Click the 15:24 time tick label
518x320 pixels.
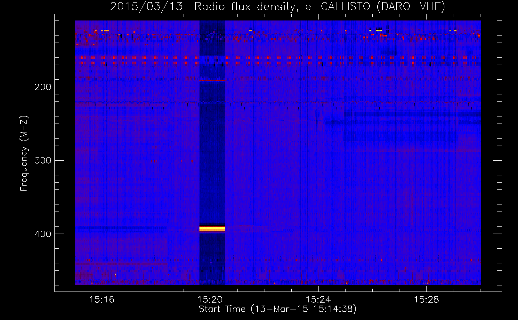point(318,300)
